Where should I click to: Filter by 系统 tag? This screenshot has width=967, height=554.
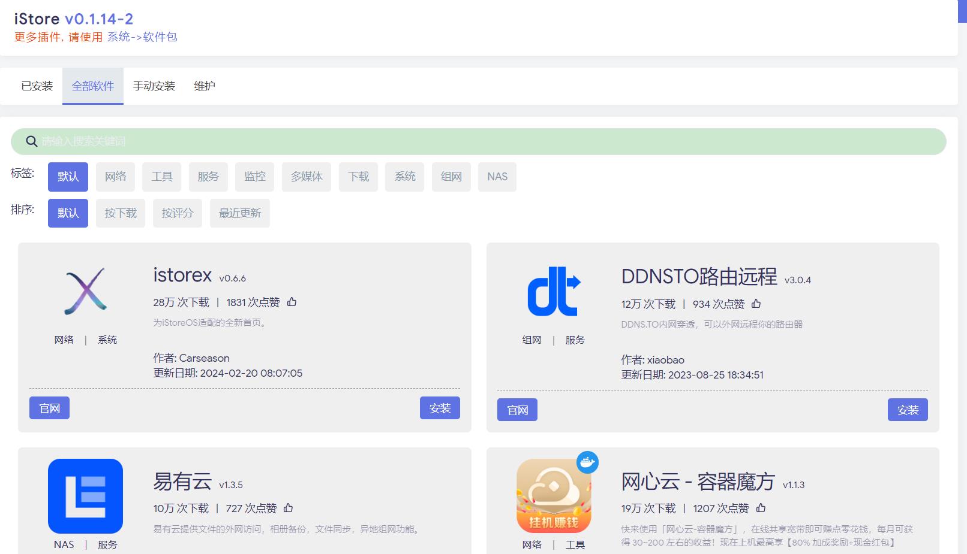pyautogui.click(x=405, y=177)
